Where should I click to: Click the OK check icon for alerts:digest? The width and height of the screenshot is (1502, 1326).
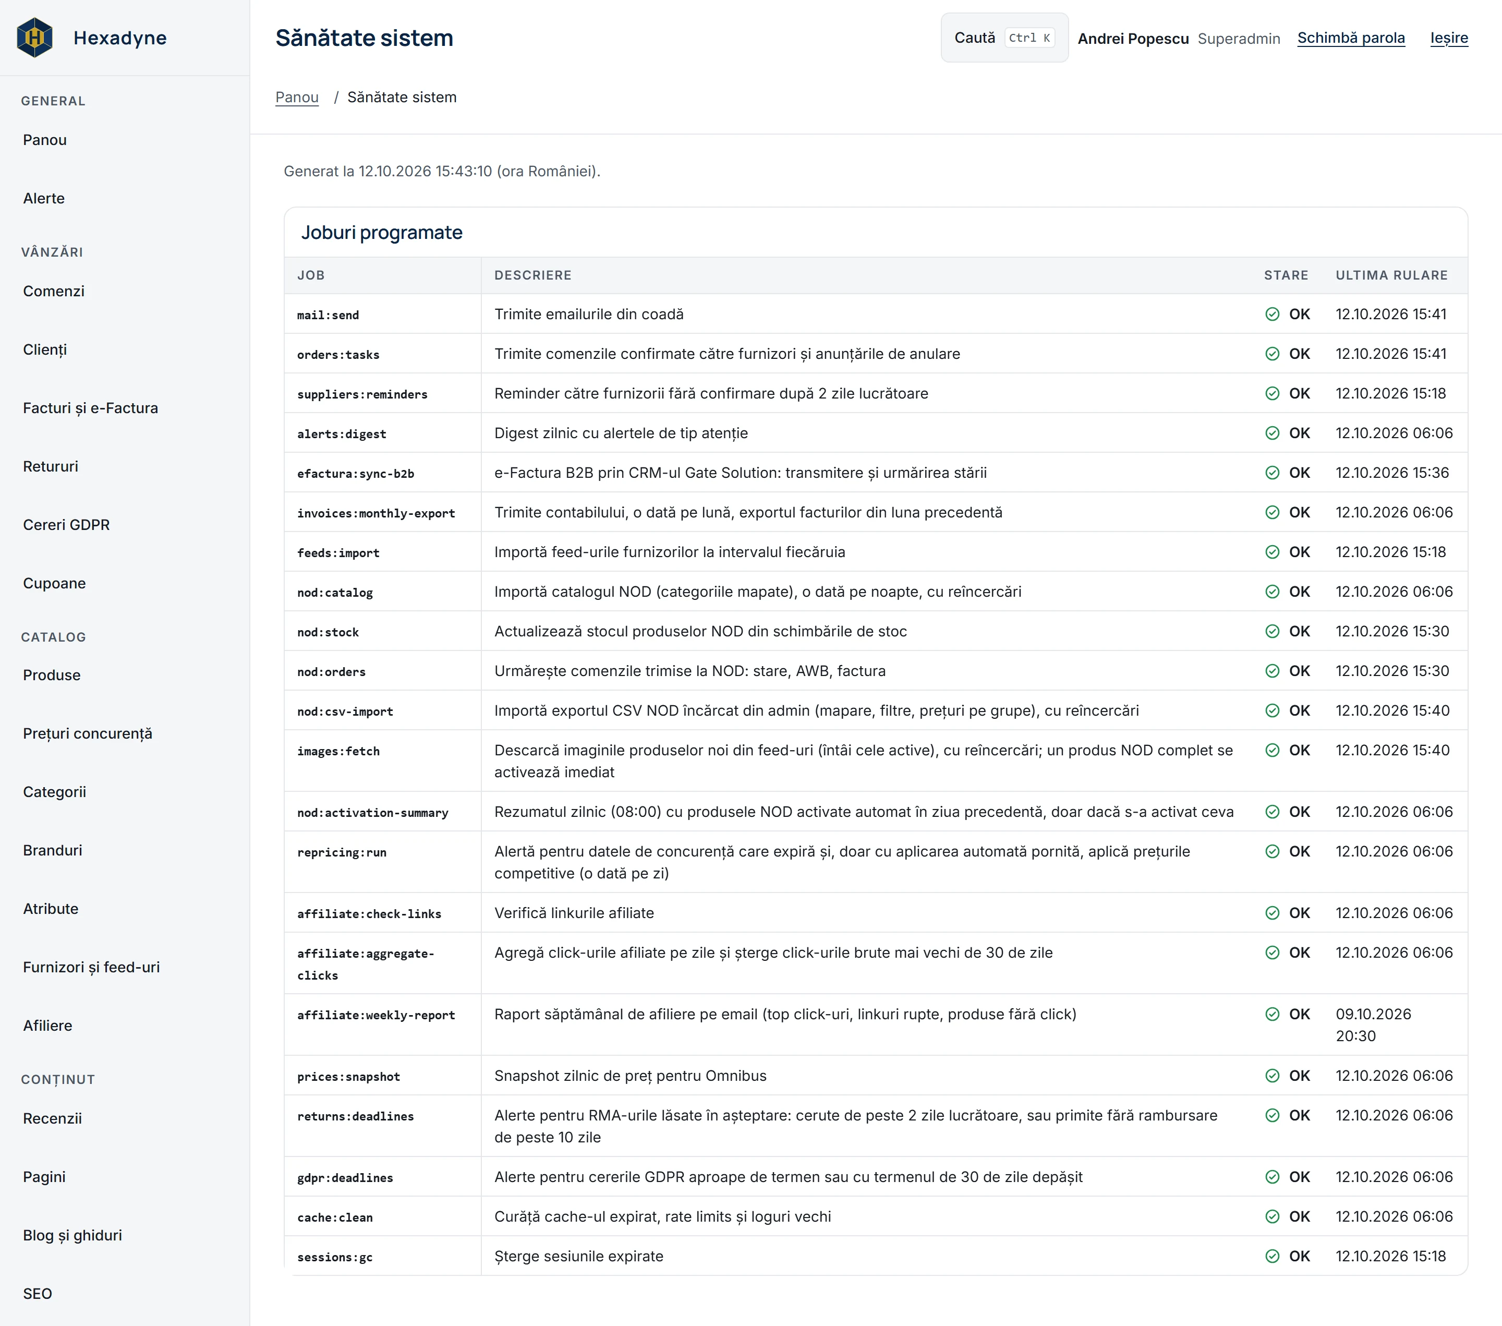click(x=1272, y=433)
